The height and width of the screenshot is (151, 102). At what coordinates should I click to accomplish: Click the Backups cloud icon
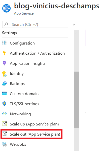tap(5, 83)
